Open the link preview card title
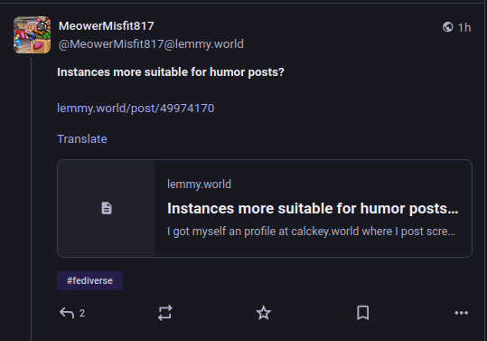This screenshot has height=341, width=487. point(313,208)
